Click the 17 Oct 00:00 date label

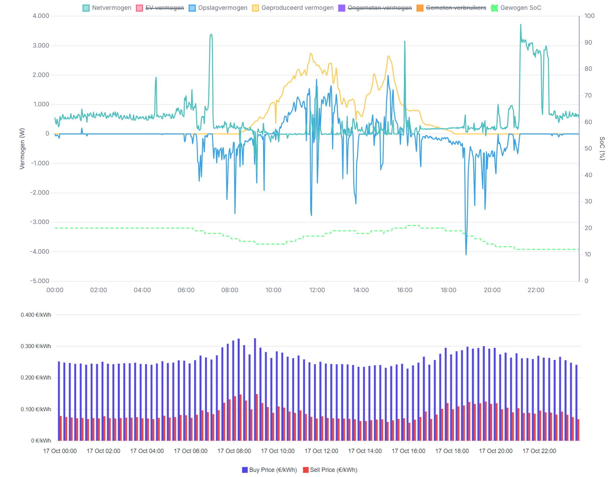[60, 451]
